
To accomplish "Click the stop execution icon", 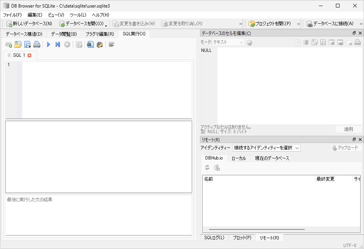I will pos(68,44).
